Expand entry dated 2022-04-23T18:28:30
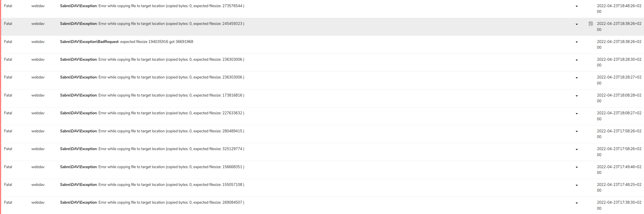644x214 pixels. 576,60
